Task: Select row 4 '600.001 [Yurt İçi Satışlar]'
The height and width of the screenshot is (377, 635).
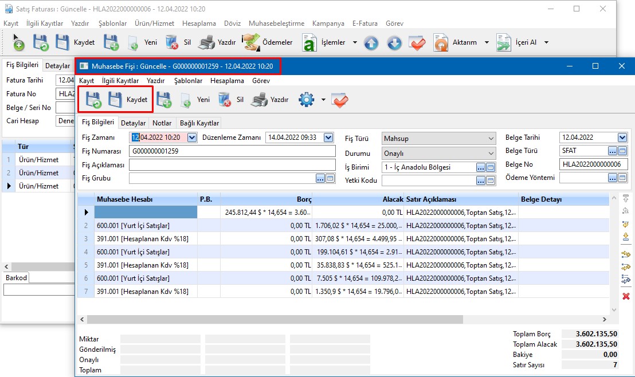Action: pyautogui.click(x=343, y=252)
